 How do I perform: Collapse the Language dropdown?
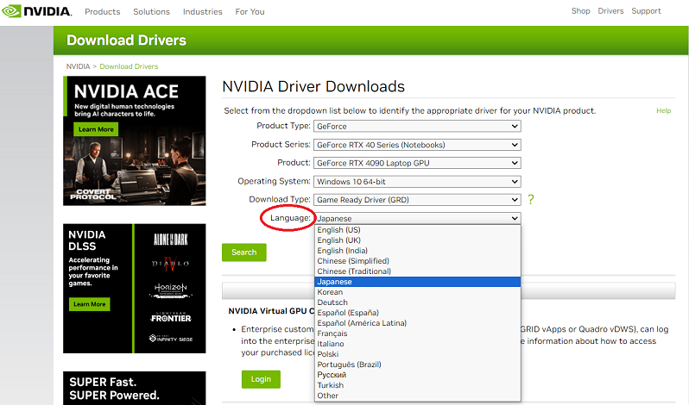pyautogui.click(x=417, y=218)
